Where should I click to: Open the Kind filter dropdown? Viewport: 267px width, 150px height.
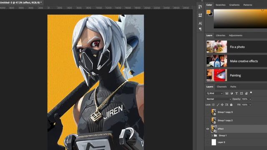click(x=214, y=93)
